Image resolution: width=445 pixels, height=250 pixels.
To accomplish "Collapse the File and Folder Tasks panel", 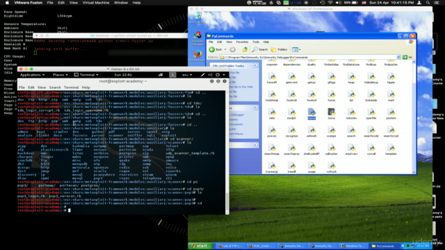I will [255, 65].
